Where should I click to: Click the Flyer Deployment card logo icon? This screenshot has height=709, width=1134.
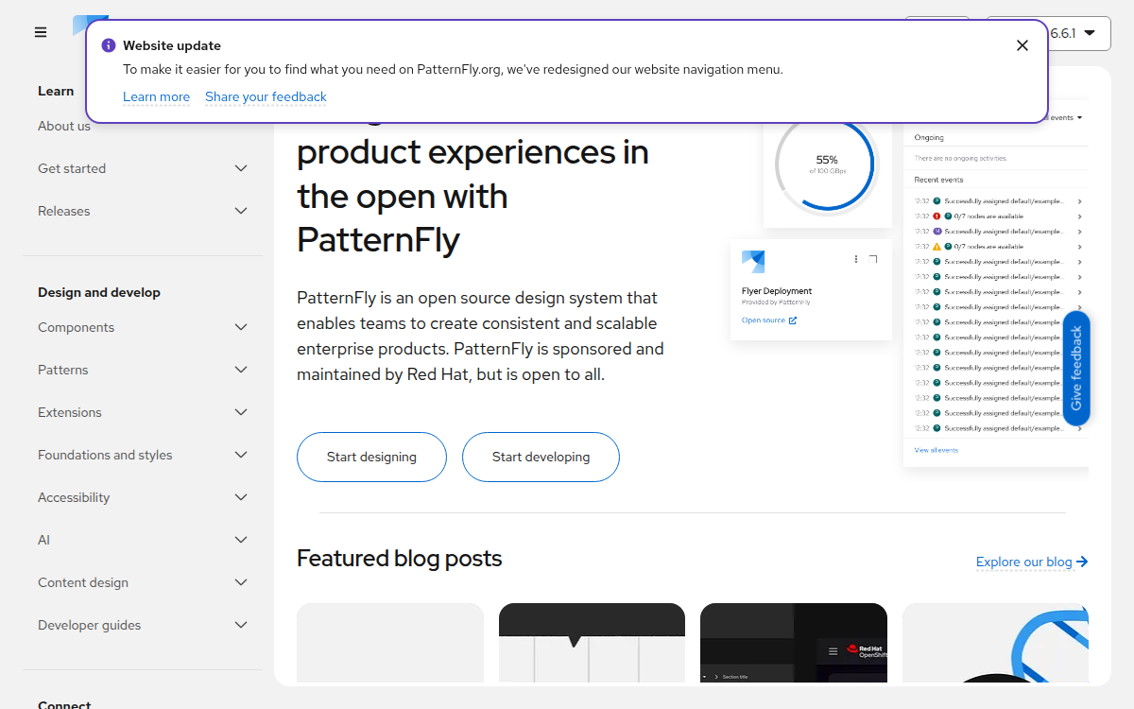point(753,262)
